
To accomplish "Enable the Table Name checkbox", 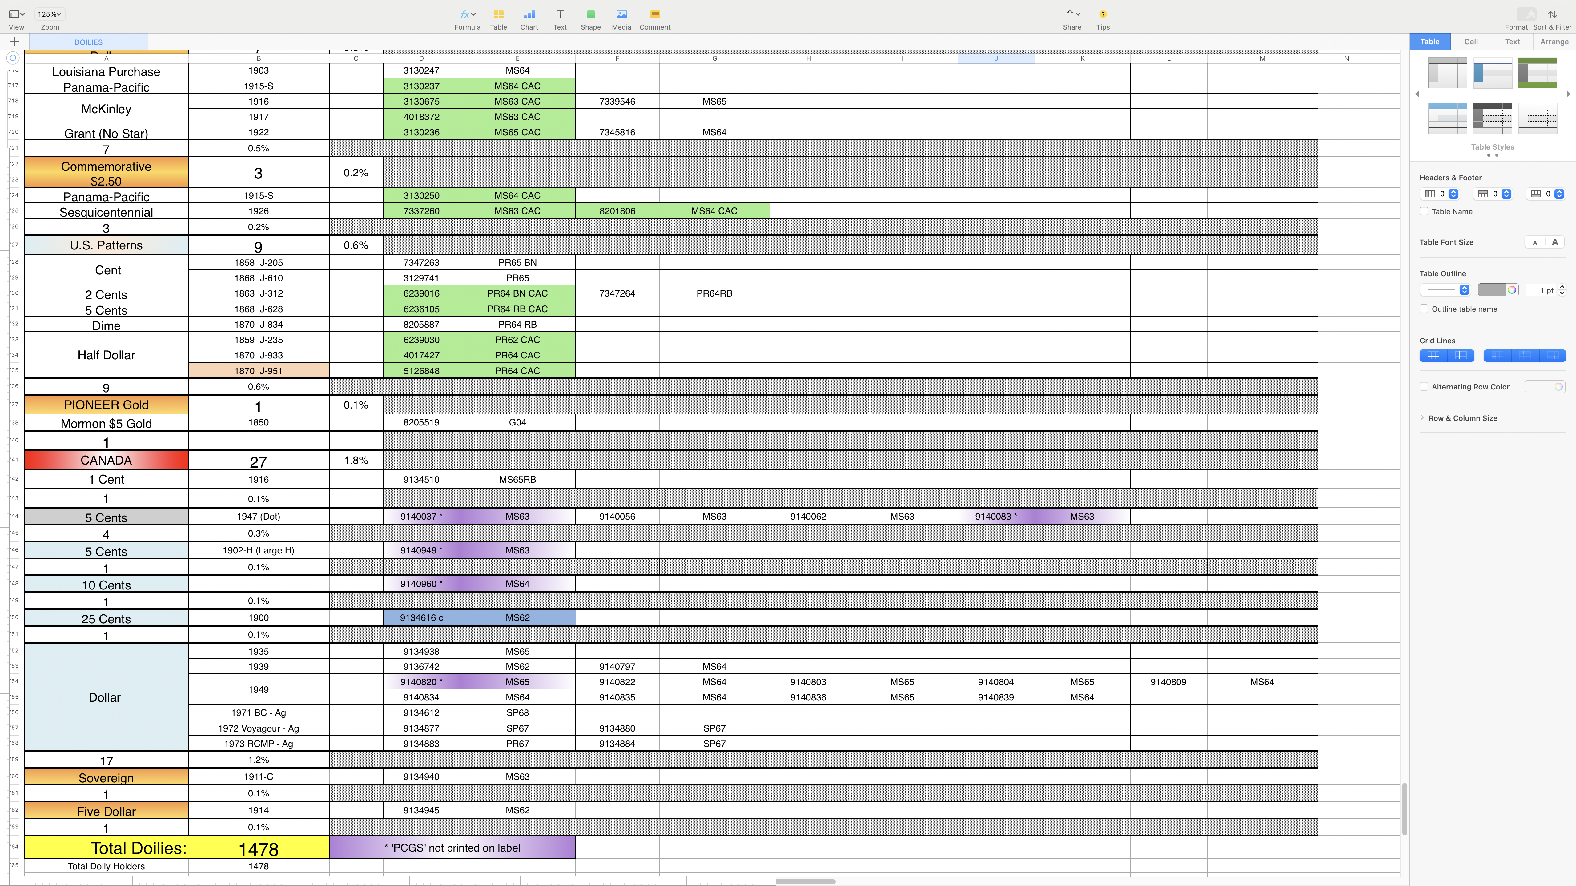I will [x=1424, y=212].
